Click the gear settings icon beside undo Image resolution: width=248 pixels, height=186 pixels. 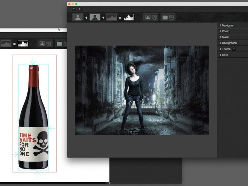[79, 9]
